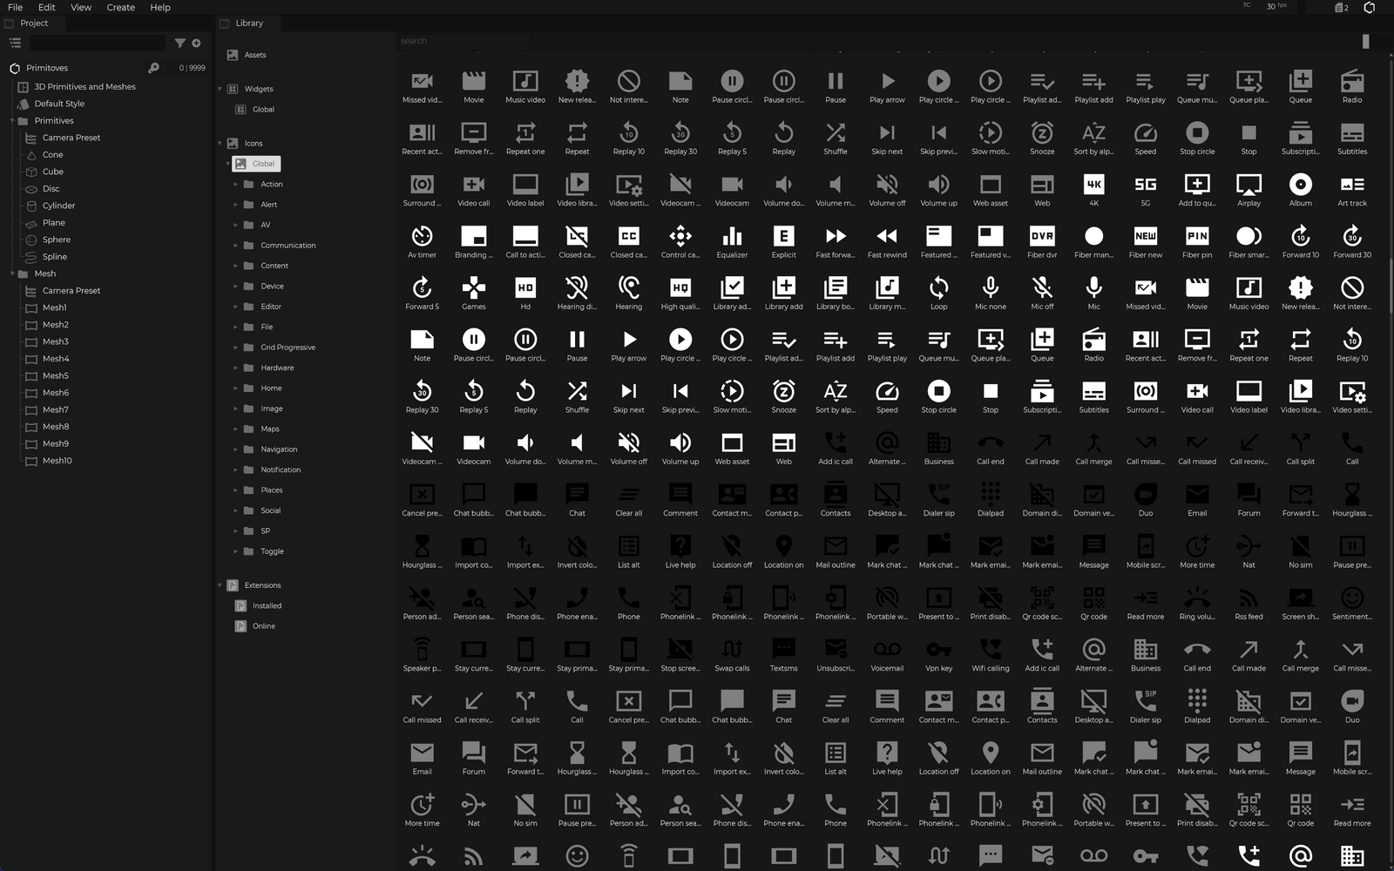Open the Assets library section
Screen dimensions: 1394x871
click(x=254, y=55)
